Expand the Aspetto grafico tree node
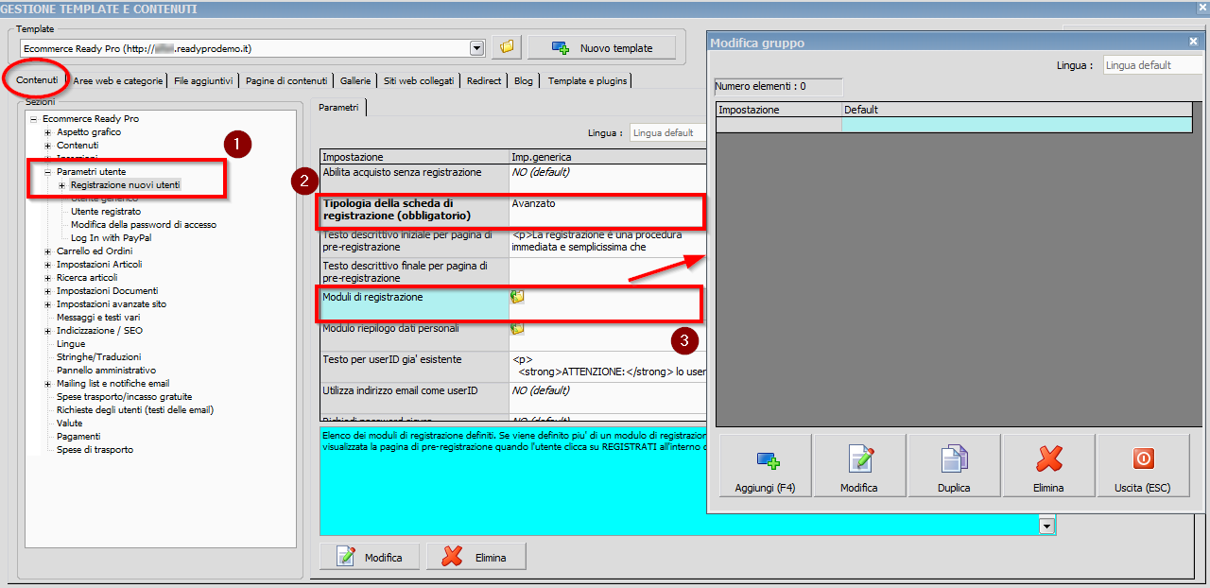 48,132
